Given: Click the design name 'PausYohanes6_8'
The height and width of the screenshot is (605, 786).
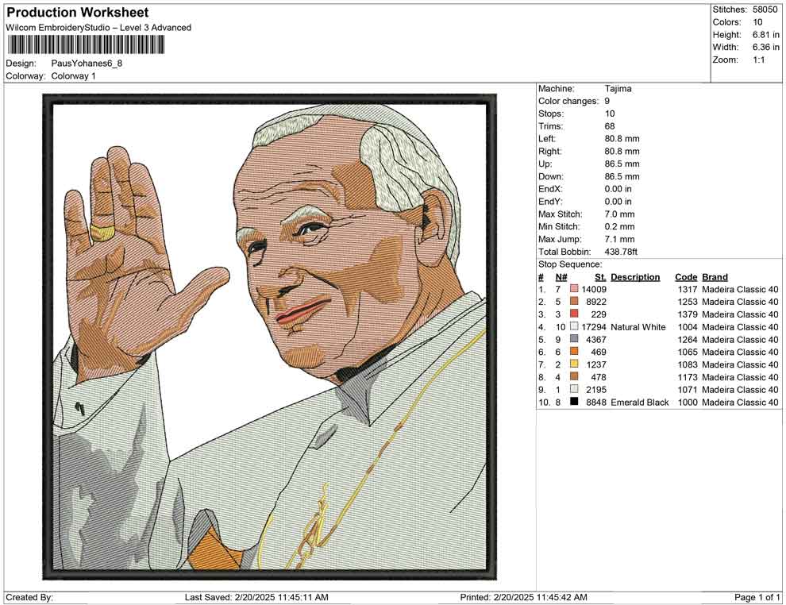Looking at the screenshot, I should coord(87,64).
